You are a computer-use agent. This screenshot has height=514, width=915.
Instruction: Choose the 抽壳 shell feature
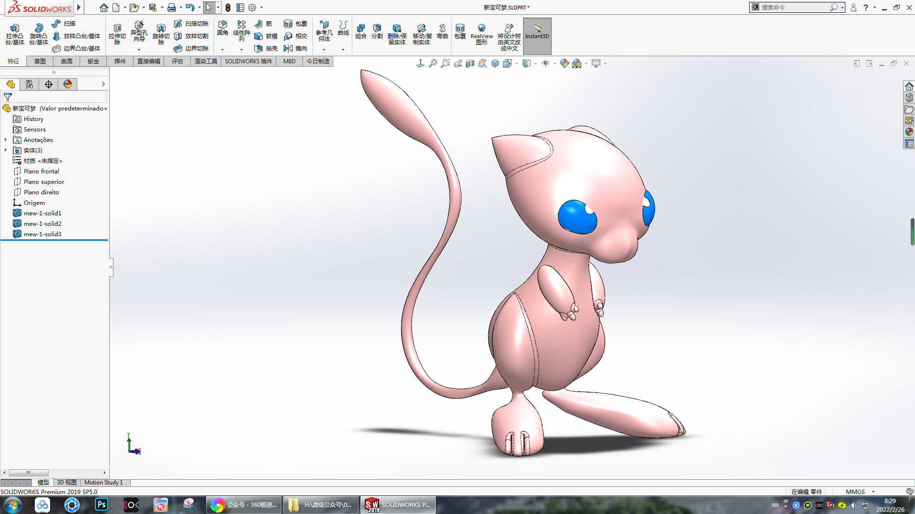(266, 48)
